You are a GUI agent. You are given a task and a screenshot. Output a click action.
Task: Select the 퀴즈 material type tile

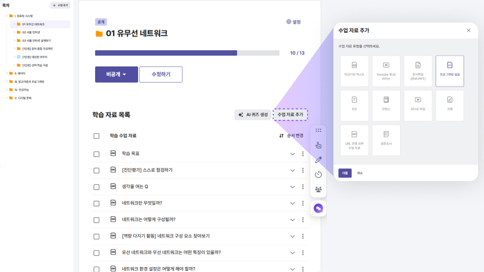point(354,105)
